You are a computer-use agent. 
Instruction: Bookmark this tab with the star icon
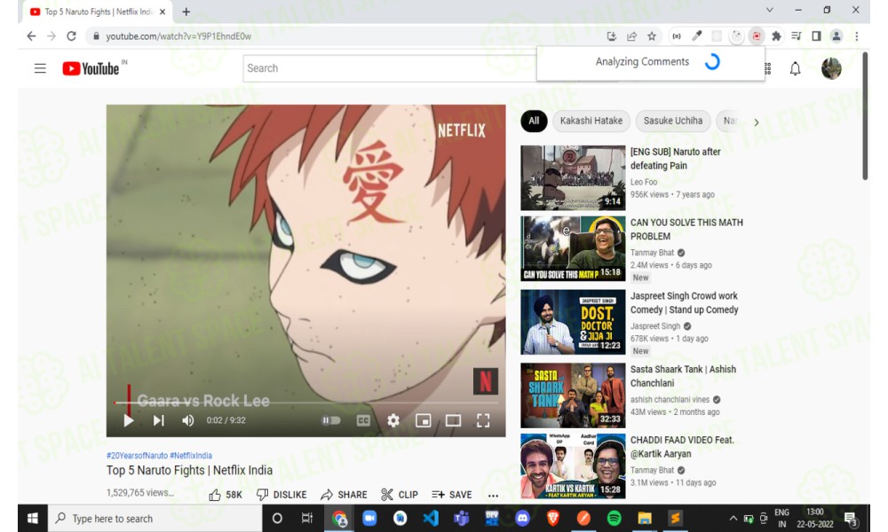pos(652,36)
